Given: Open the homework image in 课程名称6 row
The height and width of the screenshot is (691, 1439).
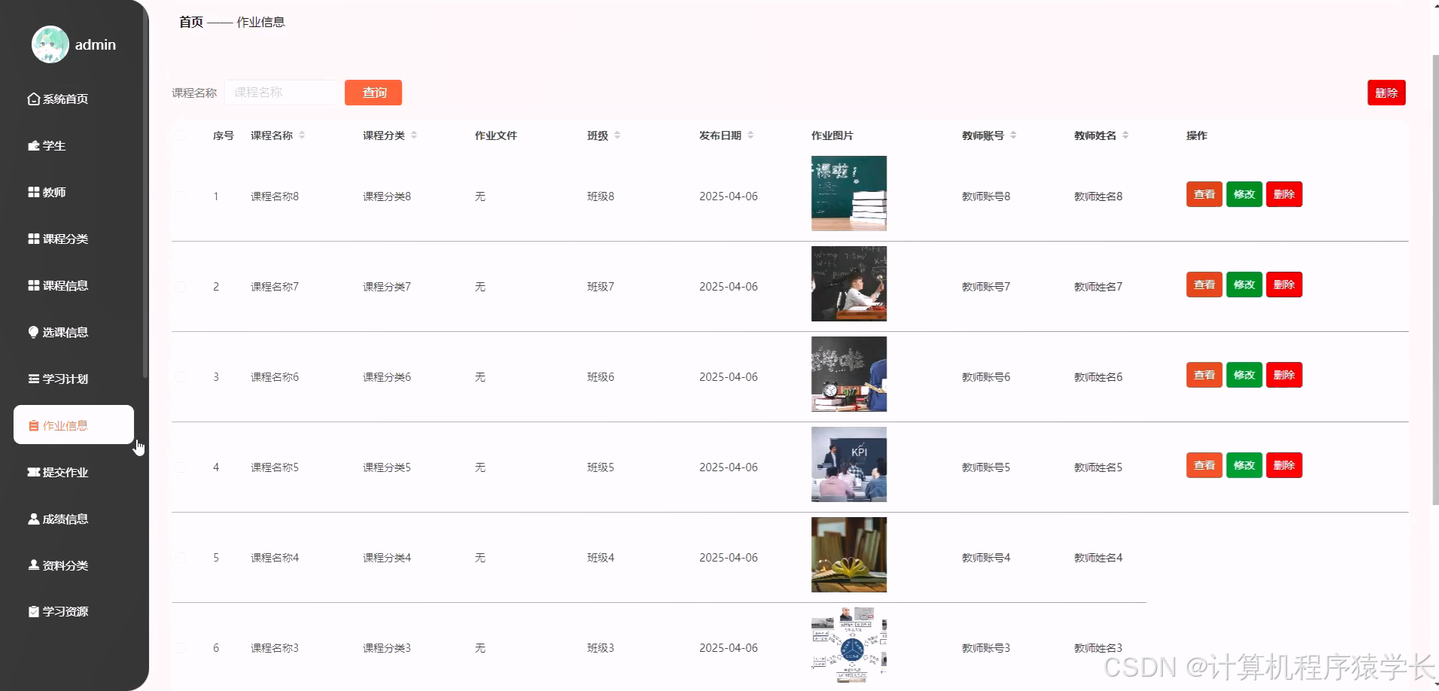Looking at the screenshot, I should coord(849,374).
